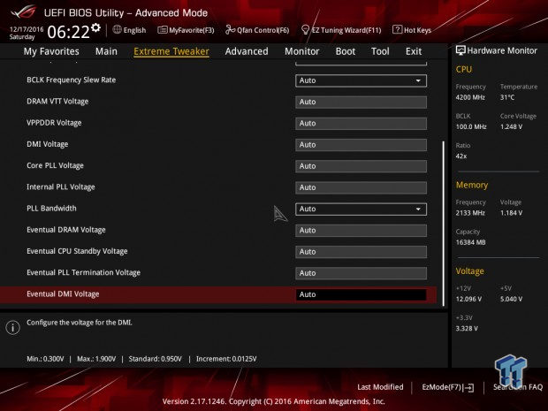Click the 06:22 clock display

click(x=69, y=32)
